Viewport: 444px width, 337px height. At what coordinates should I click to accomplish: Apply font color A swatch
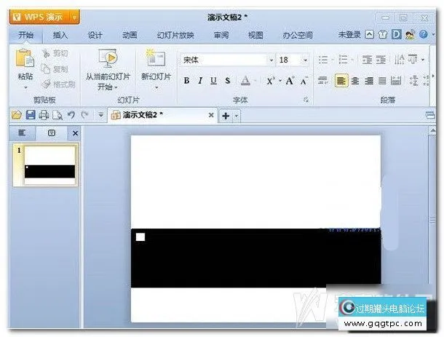point(245,81)
